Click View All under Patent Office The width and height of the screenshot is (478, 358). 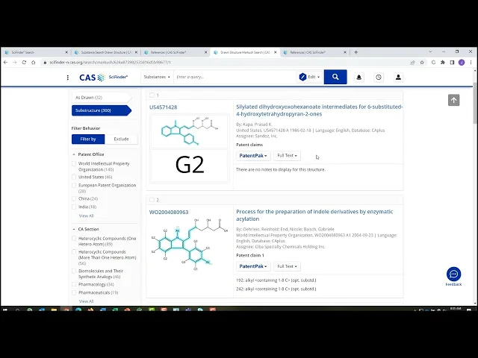tap(87, 216)
